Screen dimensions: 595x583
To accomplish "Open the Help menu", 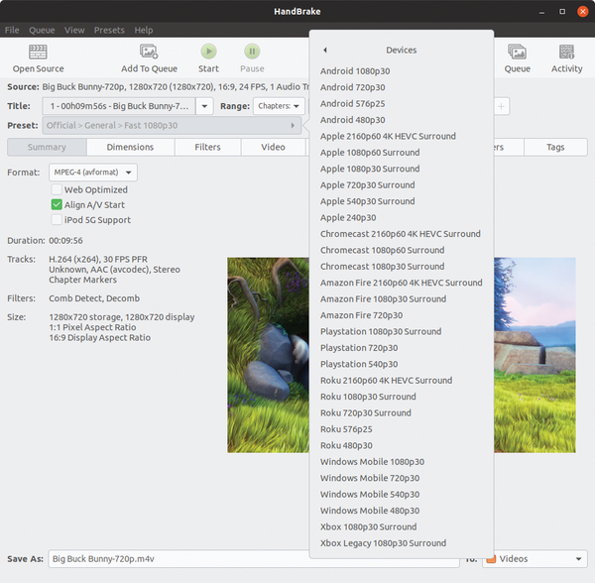I will 144,30.
